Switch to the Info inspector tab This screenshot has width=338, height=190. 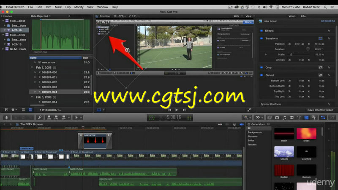point(303,16)
